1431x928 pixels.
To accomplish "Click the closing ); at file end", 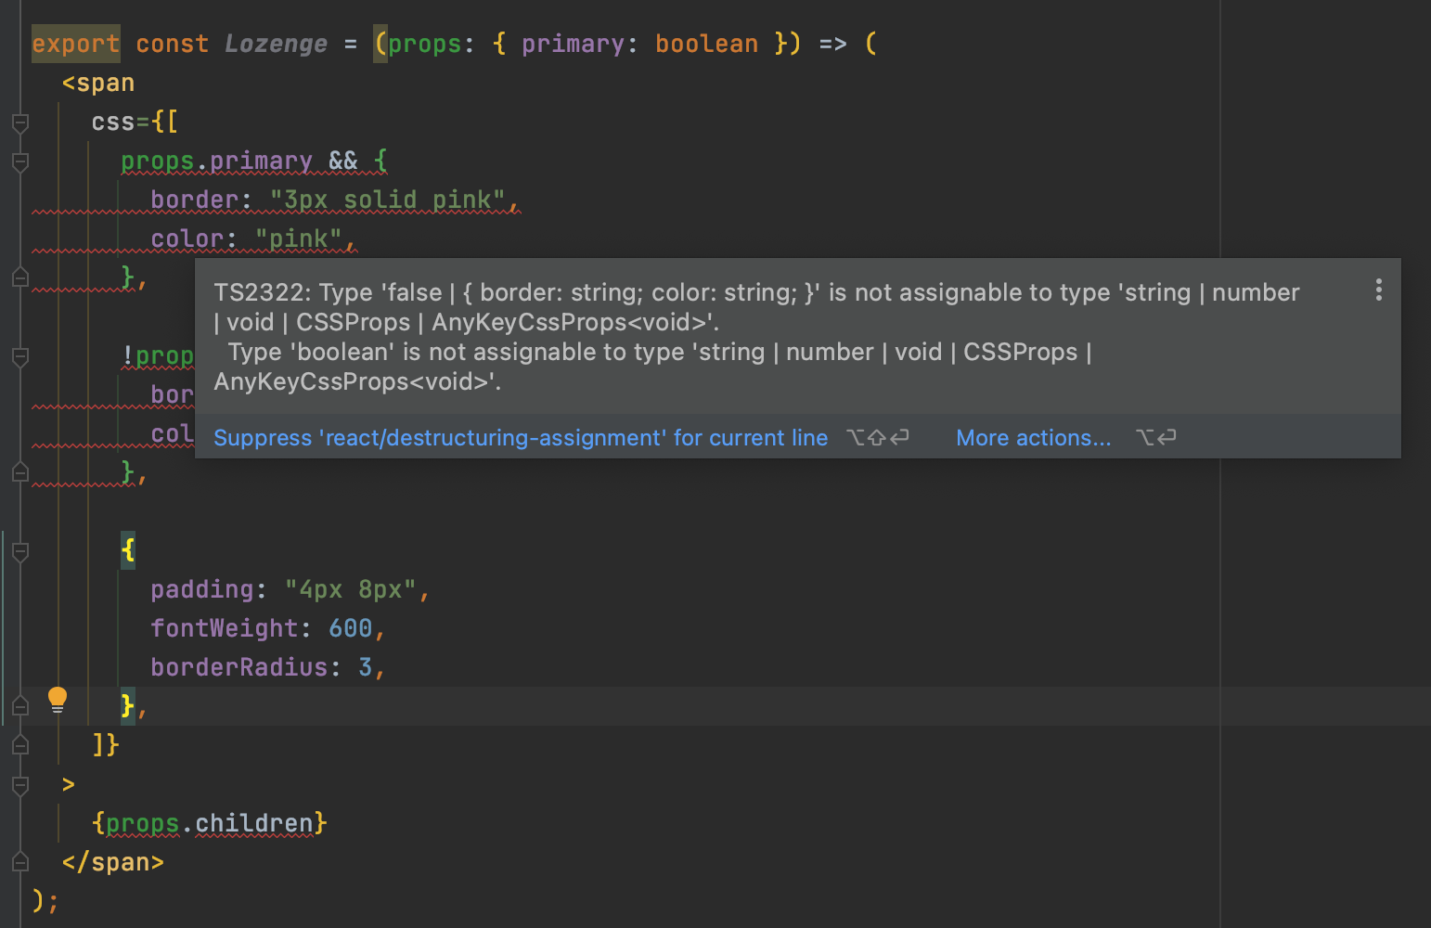I will [x=45, y=901].
